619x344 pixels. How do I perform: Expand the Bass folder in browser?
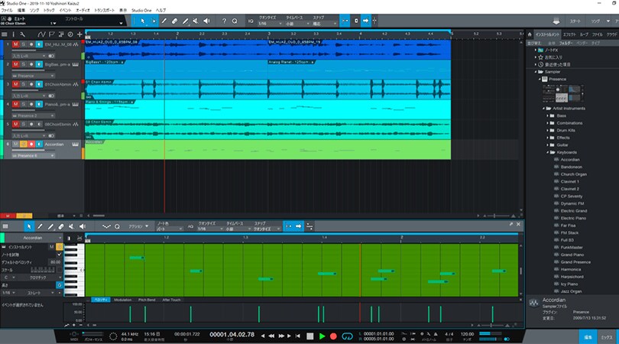tap(548, 115)
